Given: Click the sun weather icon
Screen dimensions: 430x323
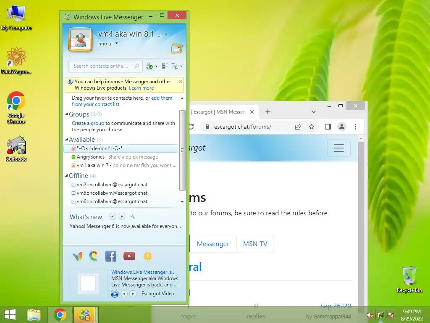Looking at the screenshot, I should (147, 256).
